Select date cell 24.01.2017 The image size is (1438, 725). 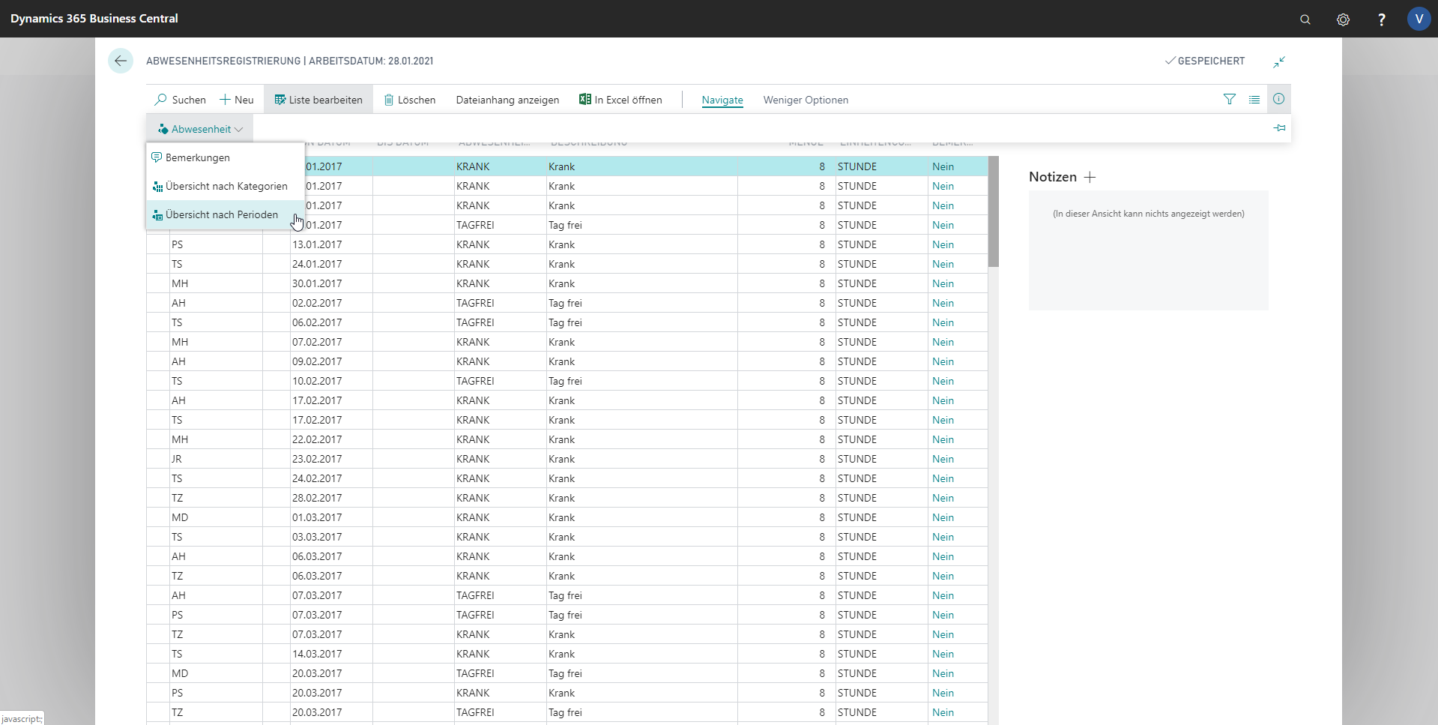(x=331, y=264)
